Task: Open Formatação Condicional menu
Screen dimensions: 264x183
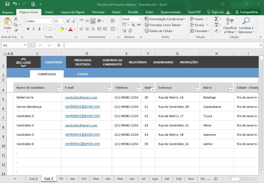Action: (x=165, y=19)
